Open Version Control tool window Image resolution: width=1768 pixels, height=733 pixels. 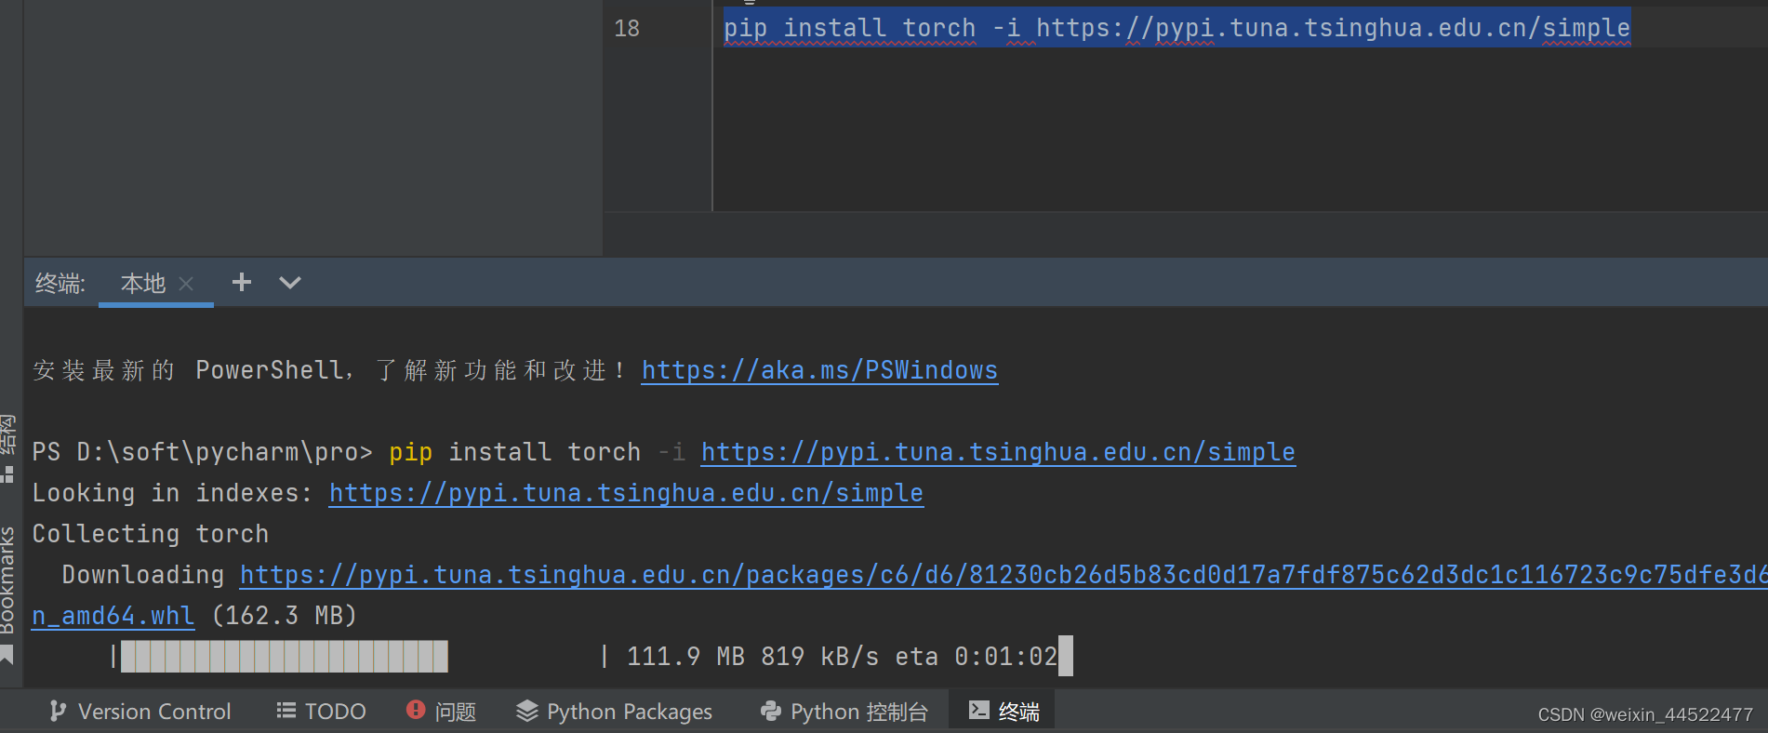point(140,712)
